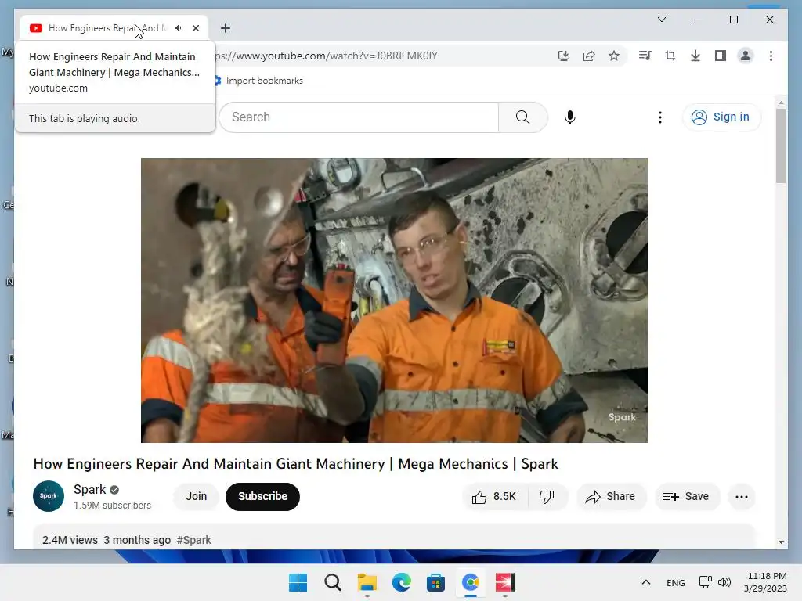Open the Spark channel avatar
The height and width of the screenshot is (601, 802).
pos(49,496)
